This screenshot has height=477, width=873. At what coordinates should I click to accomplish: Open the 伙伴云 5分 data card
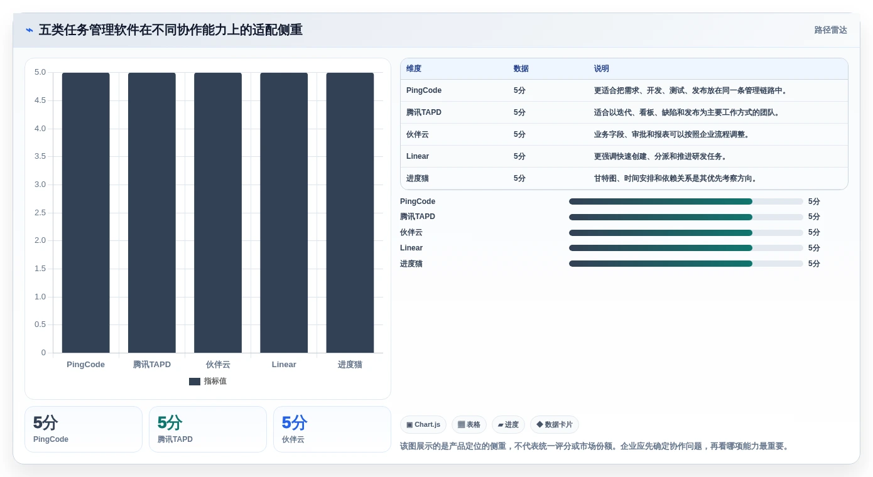332,429
